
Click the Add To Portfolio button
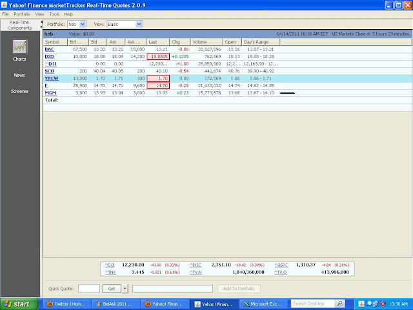239,289
